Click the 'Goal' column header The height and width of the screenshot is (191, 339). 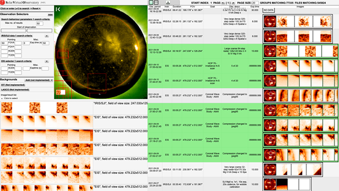212,7
